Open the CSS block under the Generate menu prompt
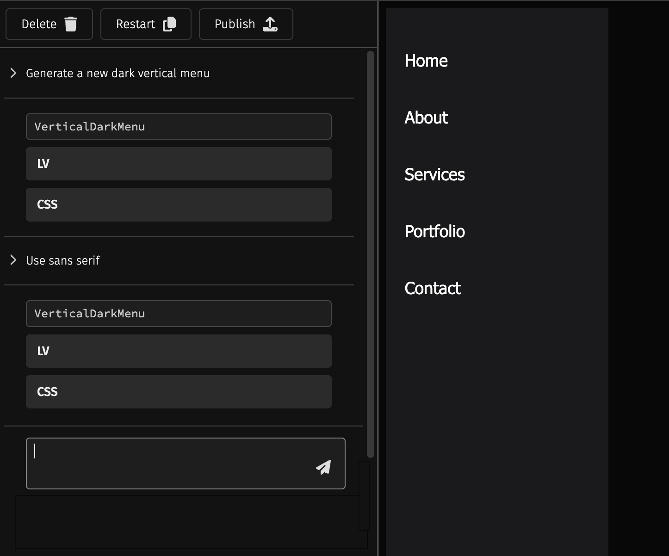This screenshot has width=669, height=556. click(179, 204)
